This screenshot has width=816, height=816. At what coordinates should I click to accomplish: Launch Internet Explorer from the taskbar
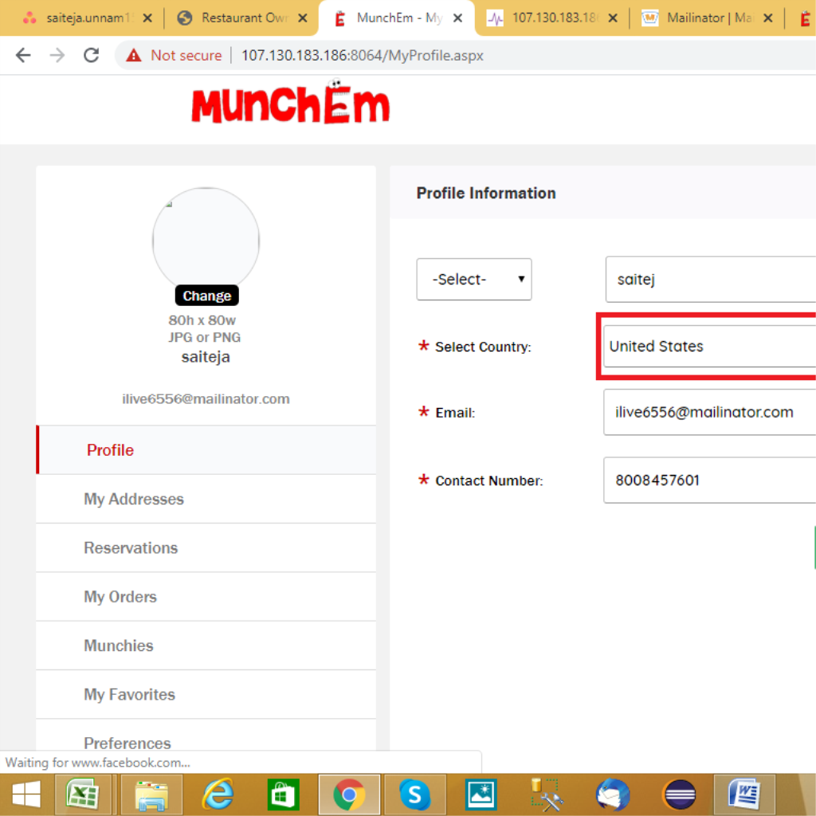(217, 794)
